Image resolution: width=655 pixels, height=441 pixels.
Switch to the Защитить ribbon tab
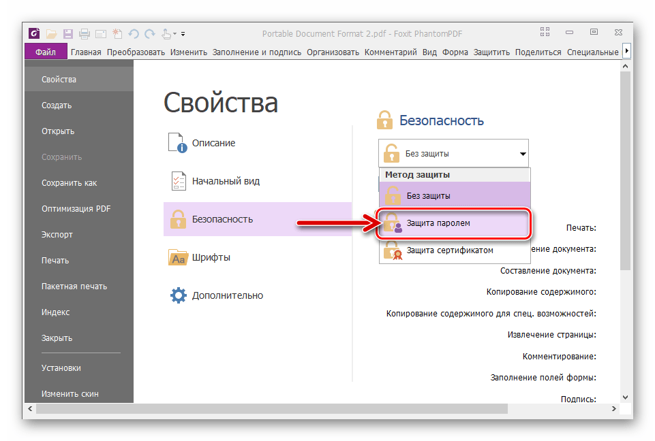[491, 52]
